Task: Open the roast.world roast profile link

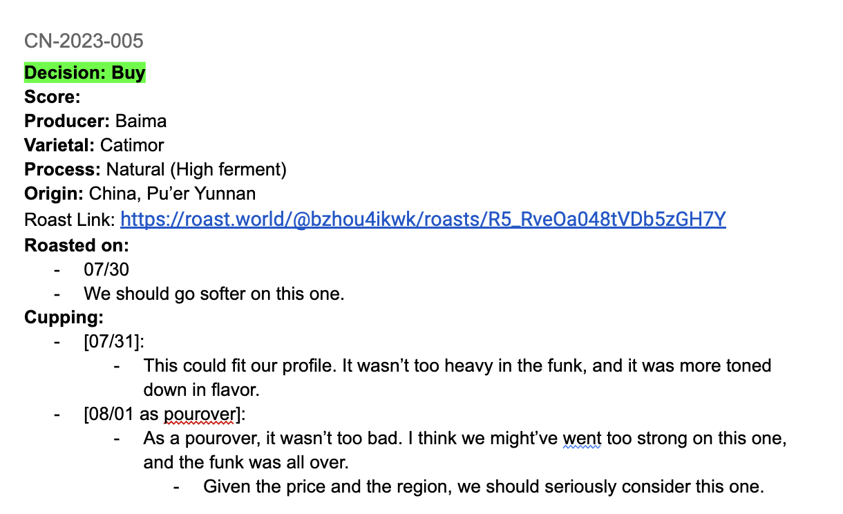Action: coord(423,220)
